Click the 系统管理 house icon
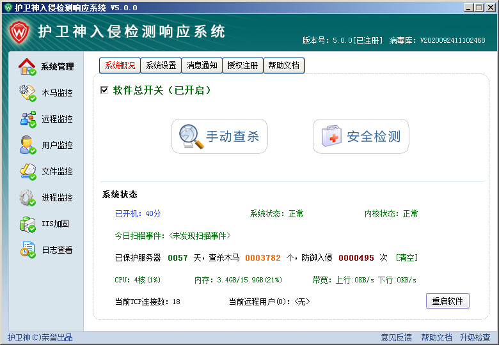 (28, 66)
